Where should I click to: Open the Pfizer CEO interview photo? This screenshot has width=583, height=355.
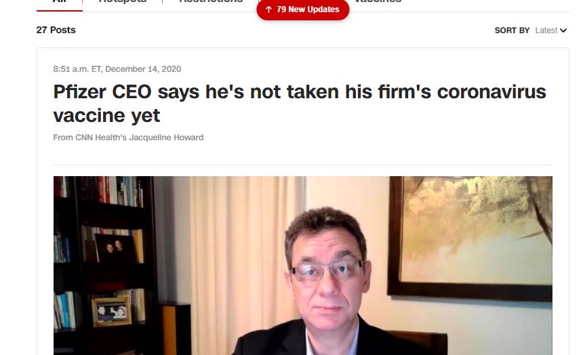[302, 266]
